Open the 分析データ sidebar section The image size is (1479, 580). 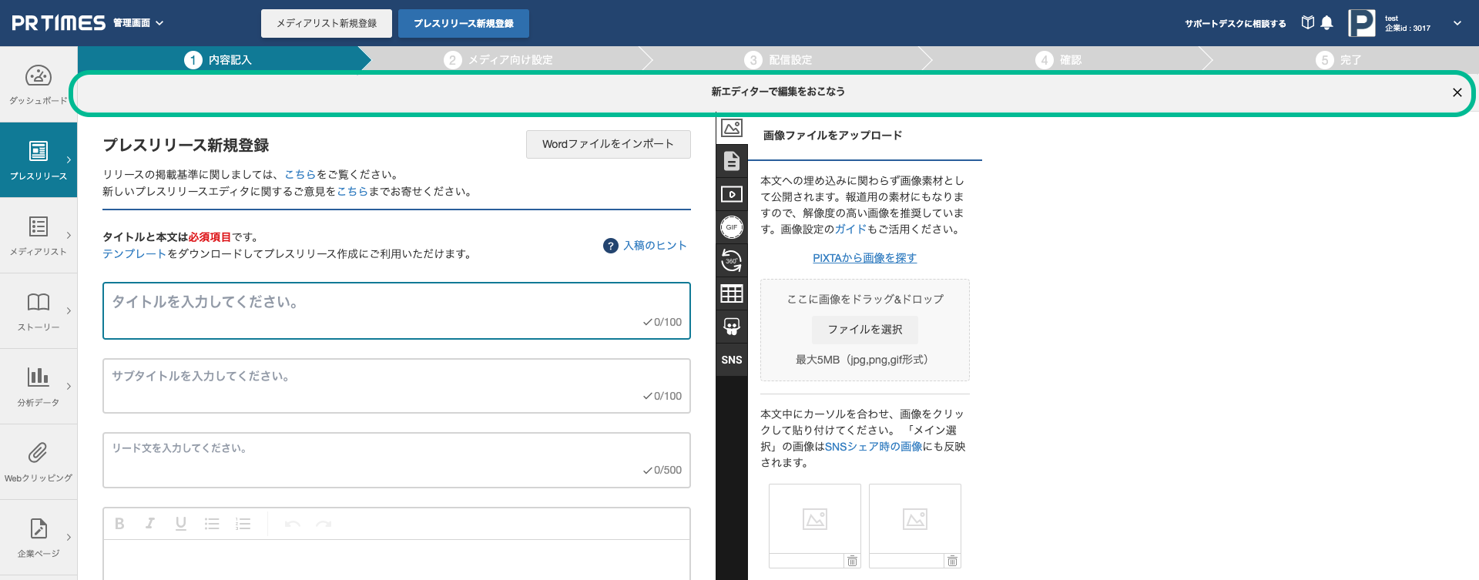click(38, 386)
